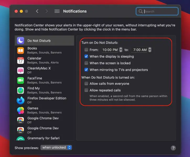Click the search magnifier icon
The height and width of the screenshot is (157, 190).
(140, 11)
